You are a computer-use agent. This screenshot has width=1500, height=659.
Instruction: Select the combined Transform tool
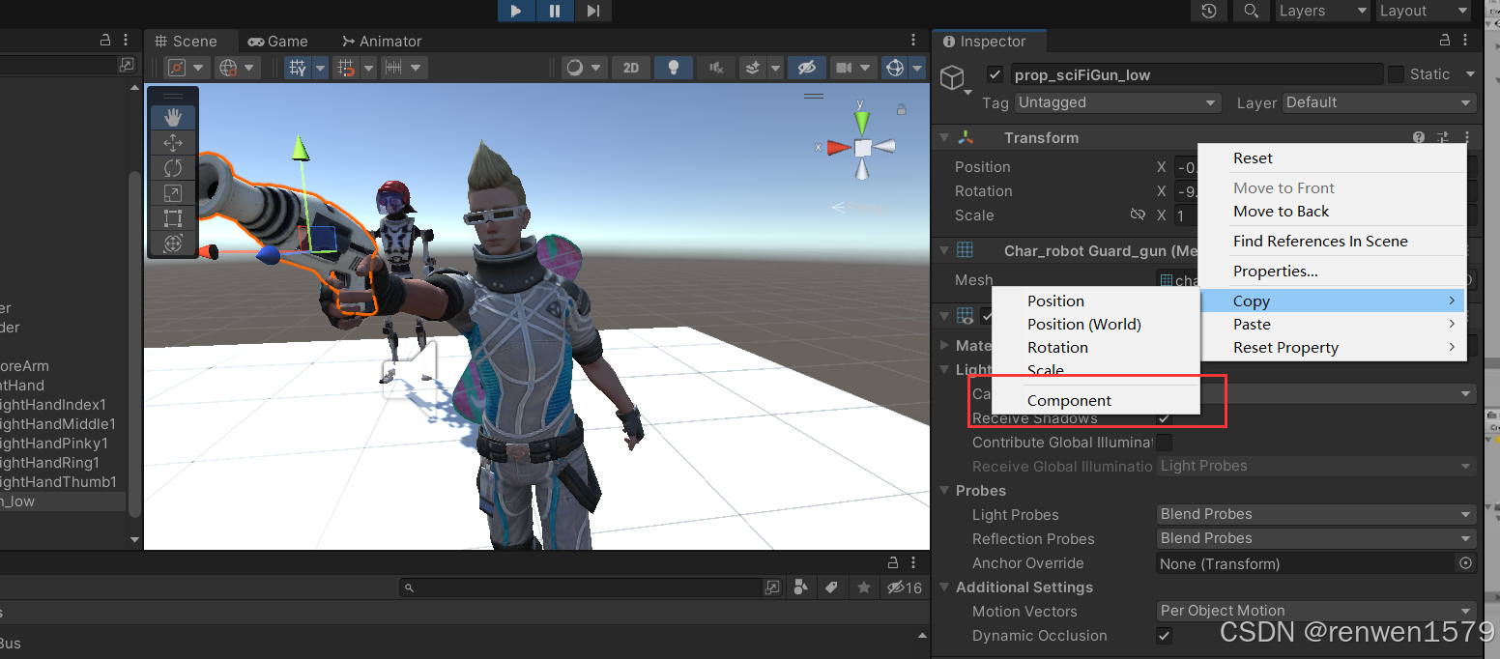pos(173,244)
